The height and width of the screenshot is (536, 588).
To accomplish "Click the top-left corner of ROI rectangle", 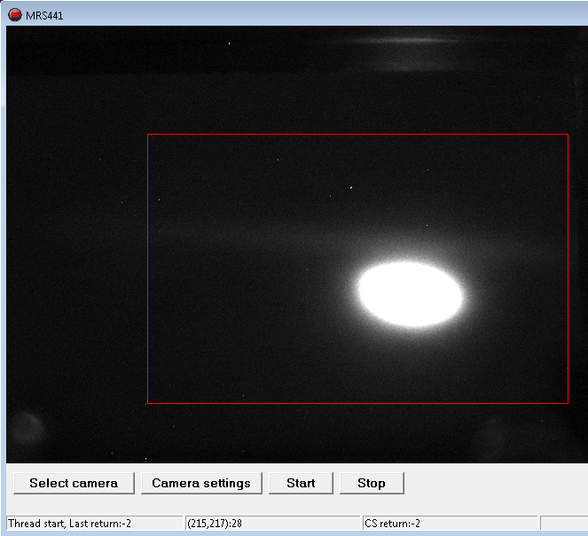I will (x=147, y=135).
